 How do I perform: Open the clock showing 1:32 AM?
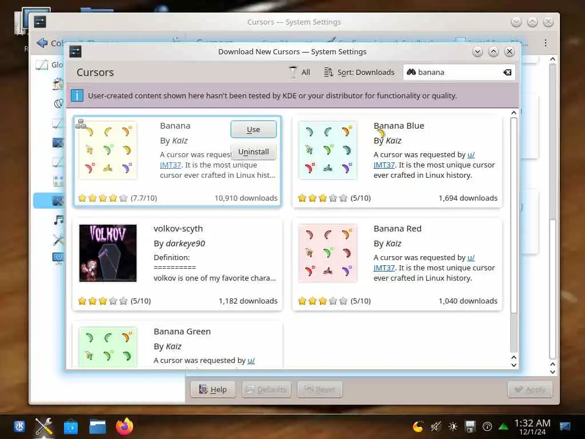(x=532, y=426)
